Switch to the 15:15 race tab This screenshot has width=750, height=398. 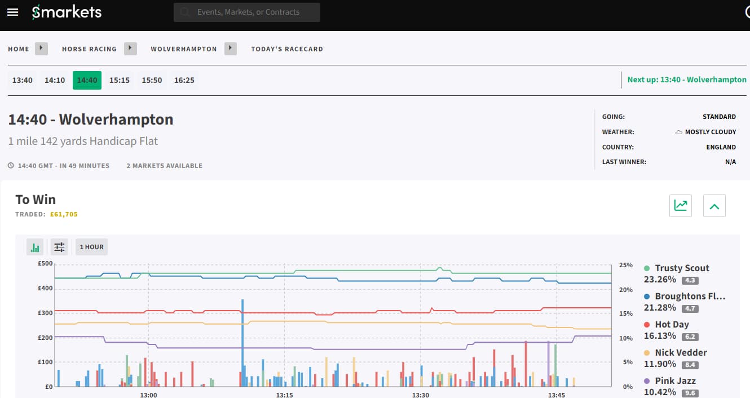click(x=120, y=80)
